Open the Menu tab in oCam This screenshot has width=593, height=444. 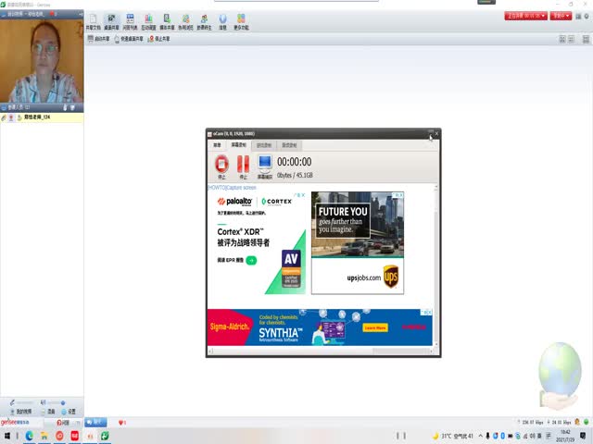[x=217, y=145]
